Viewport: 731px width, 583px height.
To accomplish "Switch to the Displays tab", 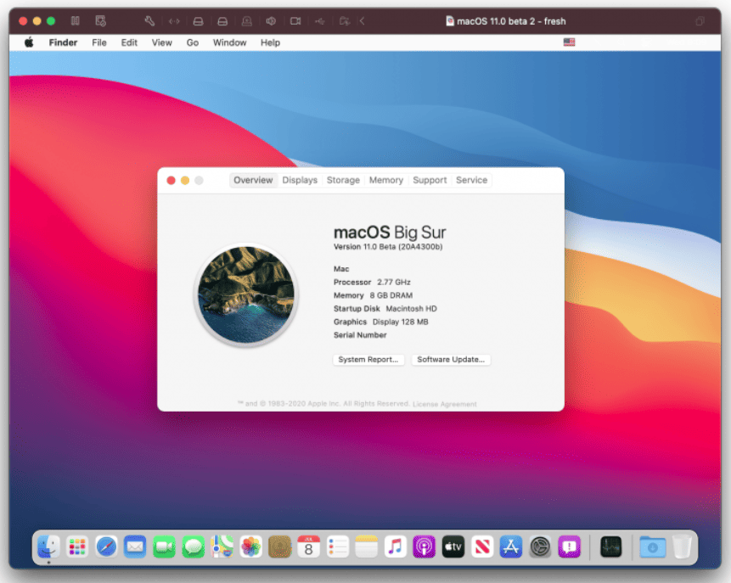I will click(300, 180).
